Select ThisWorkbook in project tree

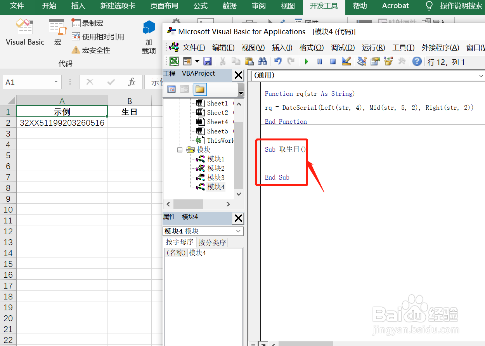click(x=220, y=140)
